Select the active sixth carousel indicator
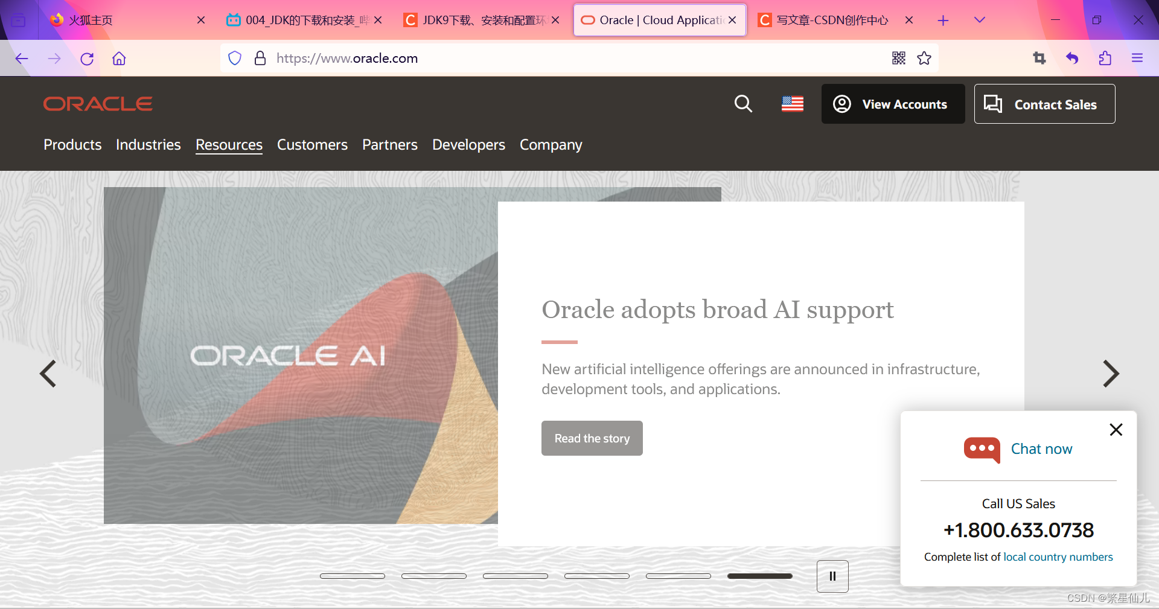This screenshot has width=1159, height=609. point(760,576)
